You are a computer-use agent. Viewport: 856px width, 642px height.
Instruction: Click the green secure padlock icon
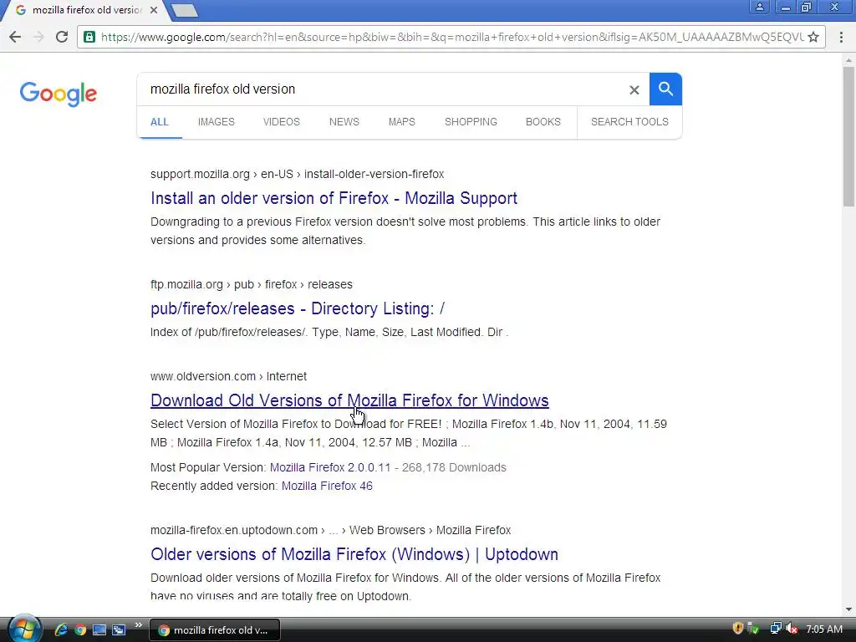pos(89,37)
